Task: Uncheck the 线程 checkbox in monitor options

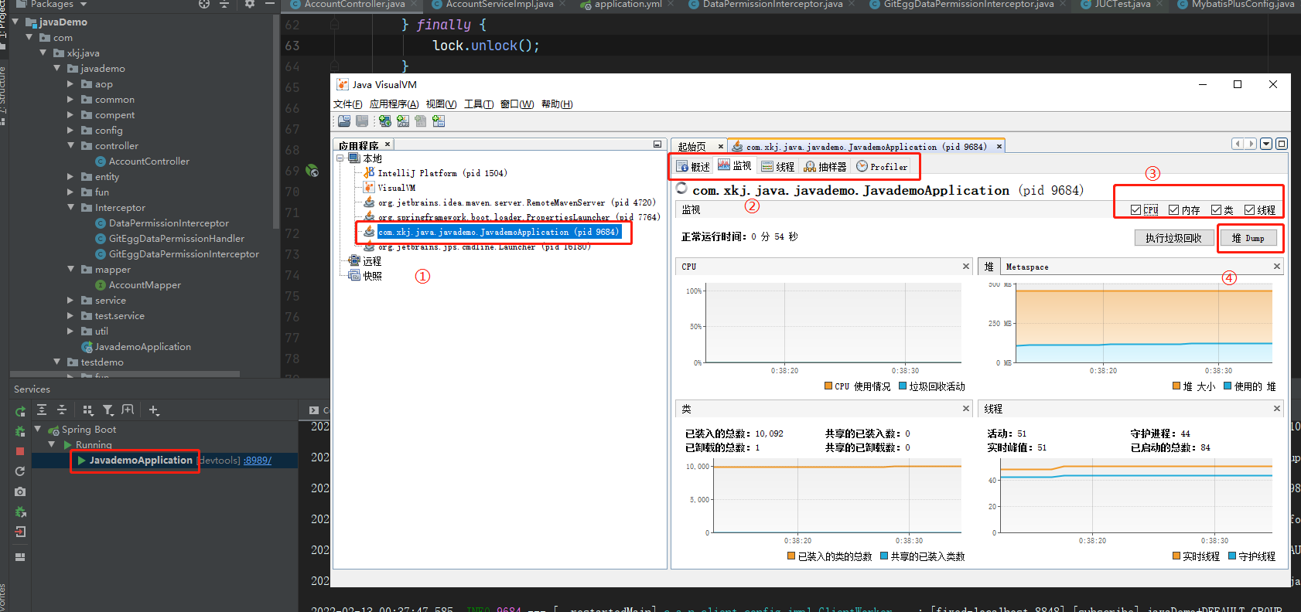Action: coord(1249,210)
